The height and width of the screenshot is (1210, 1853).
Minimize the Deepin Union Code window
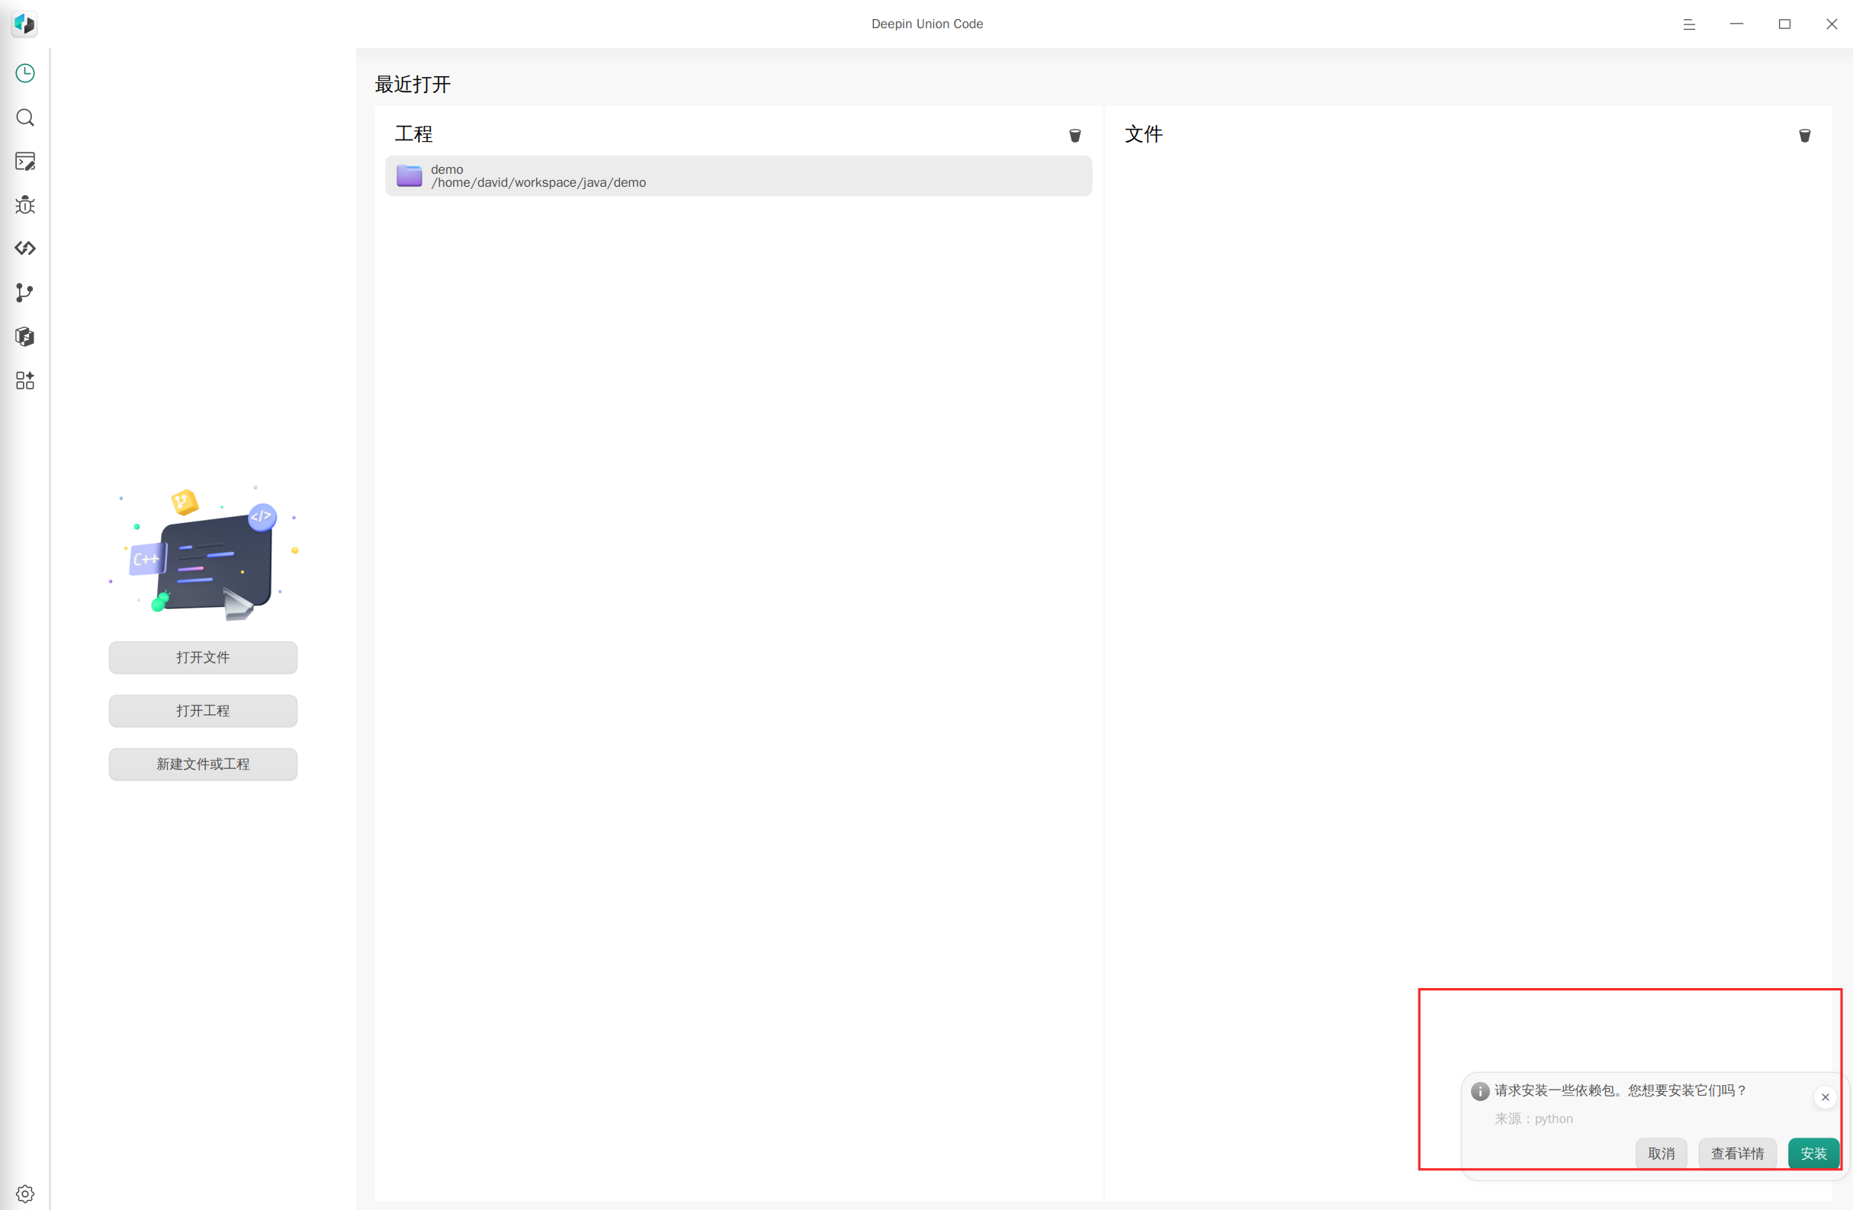(x=1737, y=24)
